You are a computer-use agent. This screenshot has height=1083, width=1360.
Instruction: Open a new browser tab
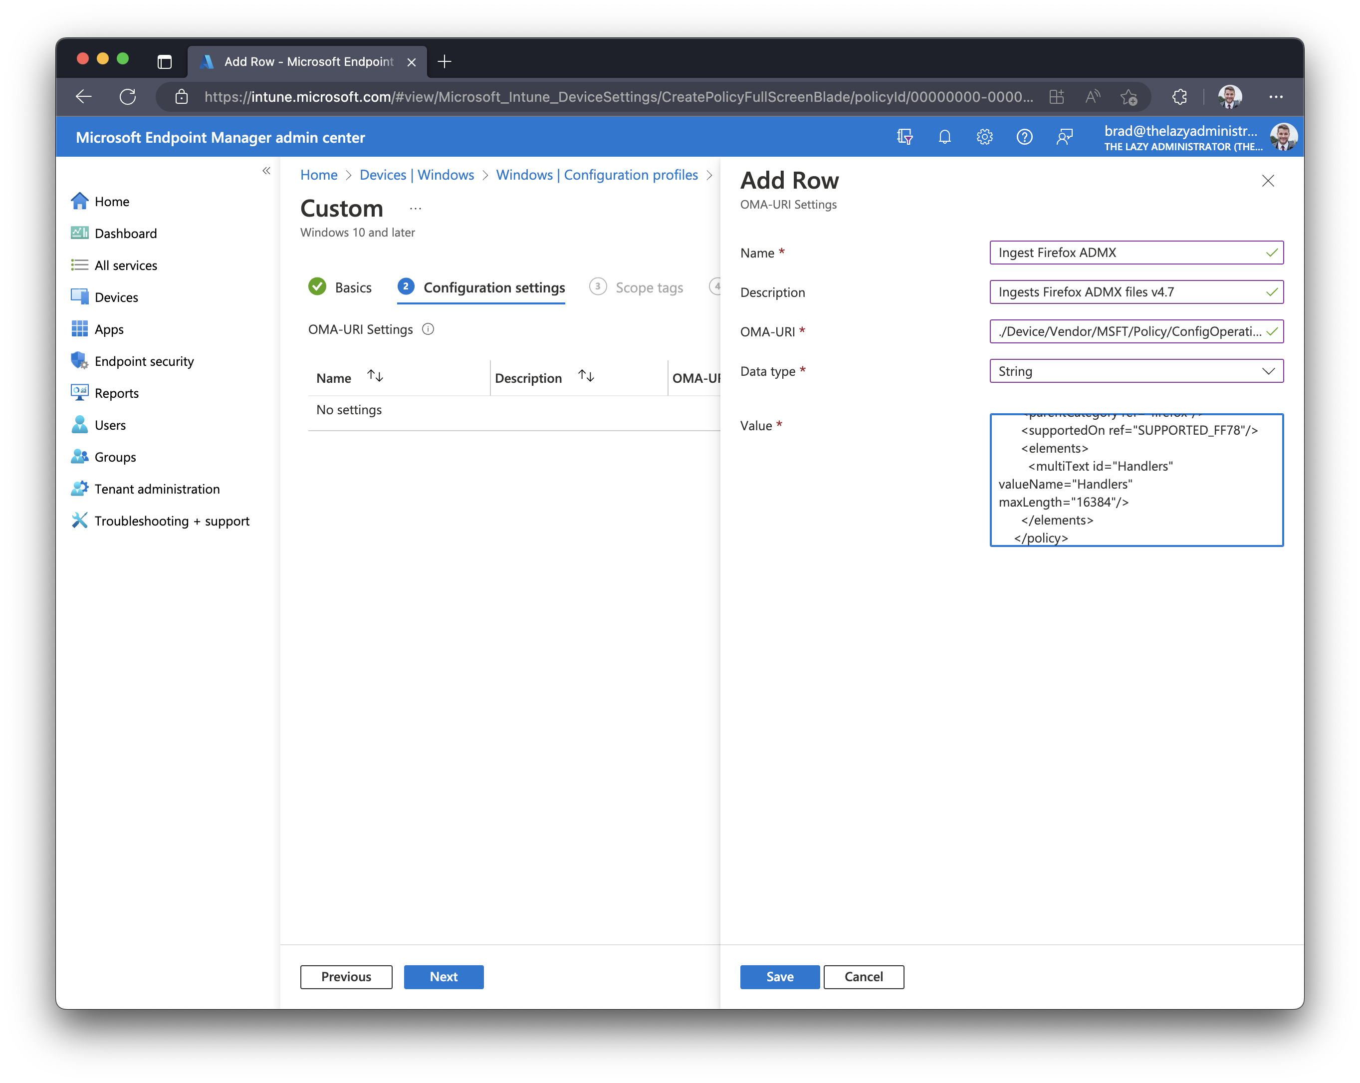pyautogui.click(x=445, y=61)
